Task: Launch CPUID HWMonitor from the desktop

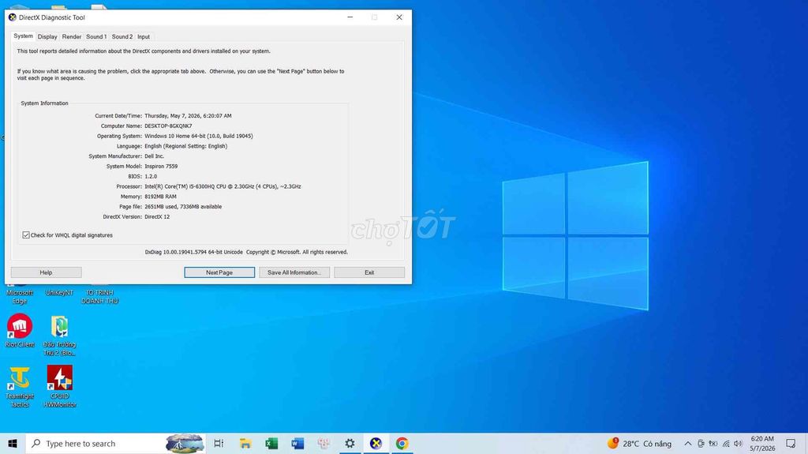Action: click(60, 387)
